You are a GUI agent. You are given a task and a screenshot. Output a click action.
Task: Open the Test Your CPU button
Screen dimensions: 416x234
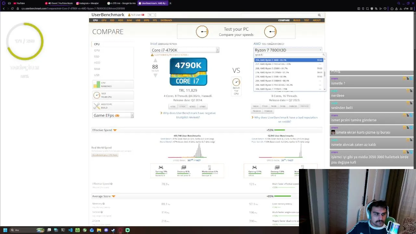(x=113, y=95)
